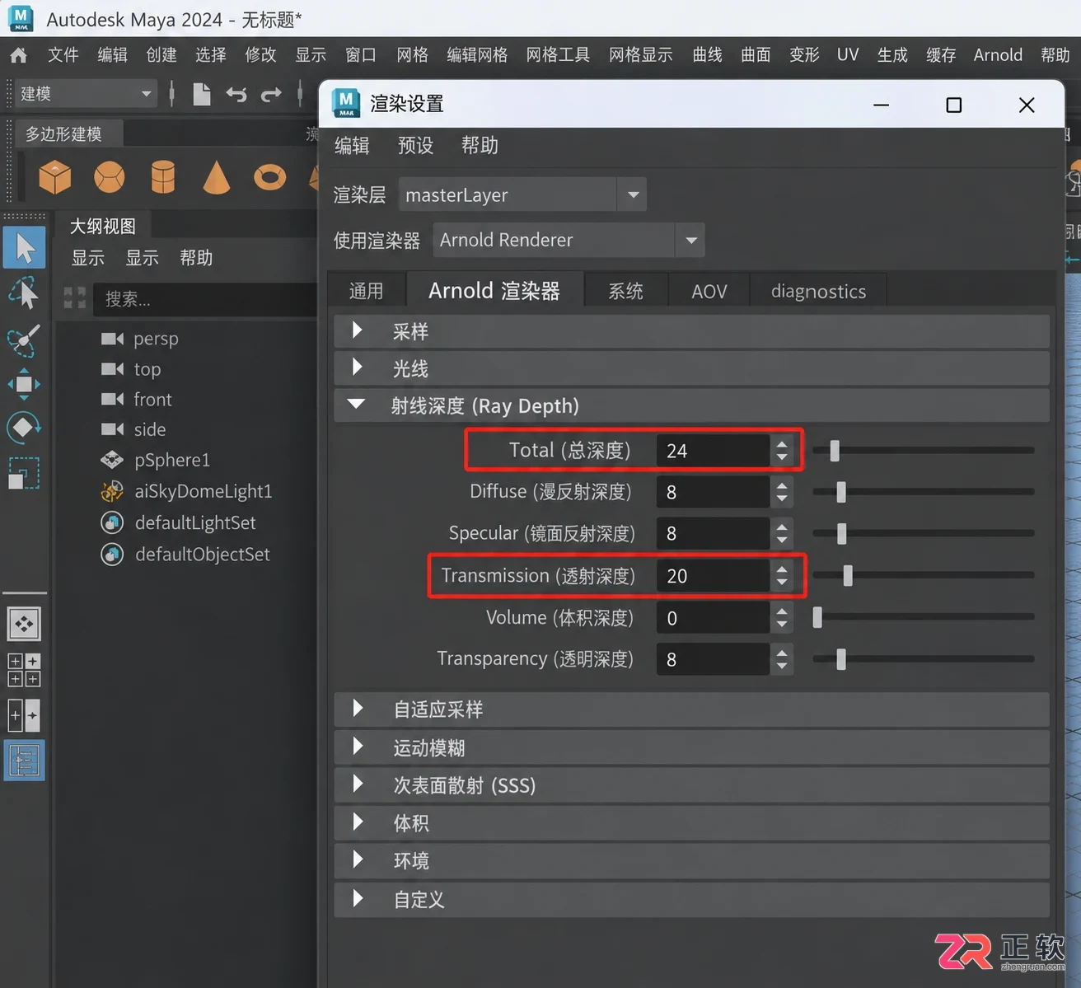Open the 网格工具 menu
Viewport: 1081px width, 988px height.
coord(558,55)
